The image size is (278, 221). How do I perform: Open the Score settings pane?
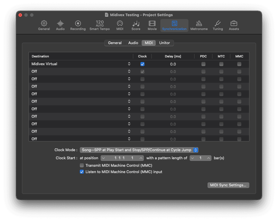click(136, 25)
